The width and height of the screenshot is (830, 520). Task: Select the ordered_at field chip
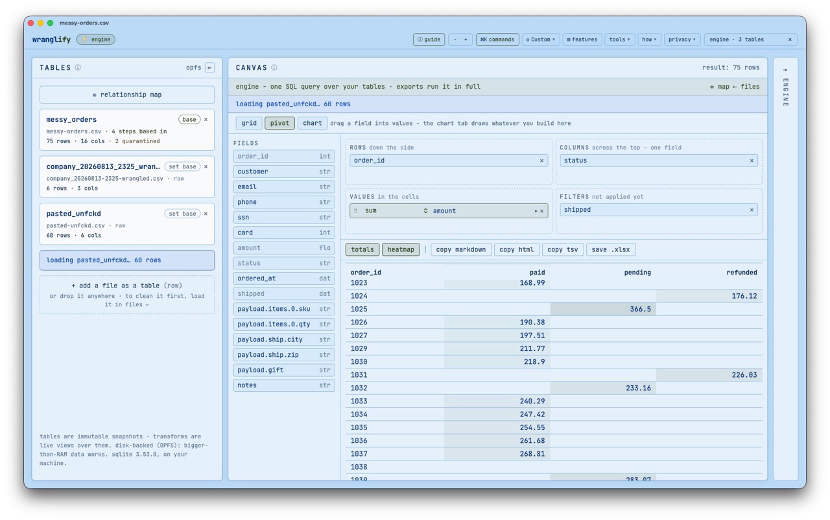[284, 278]
